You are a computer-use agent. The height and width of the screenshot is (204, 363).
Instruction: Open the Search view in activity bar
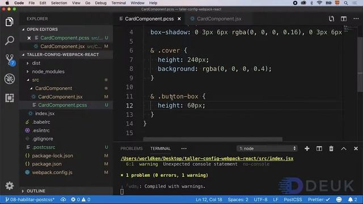point(9,40)
